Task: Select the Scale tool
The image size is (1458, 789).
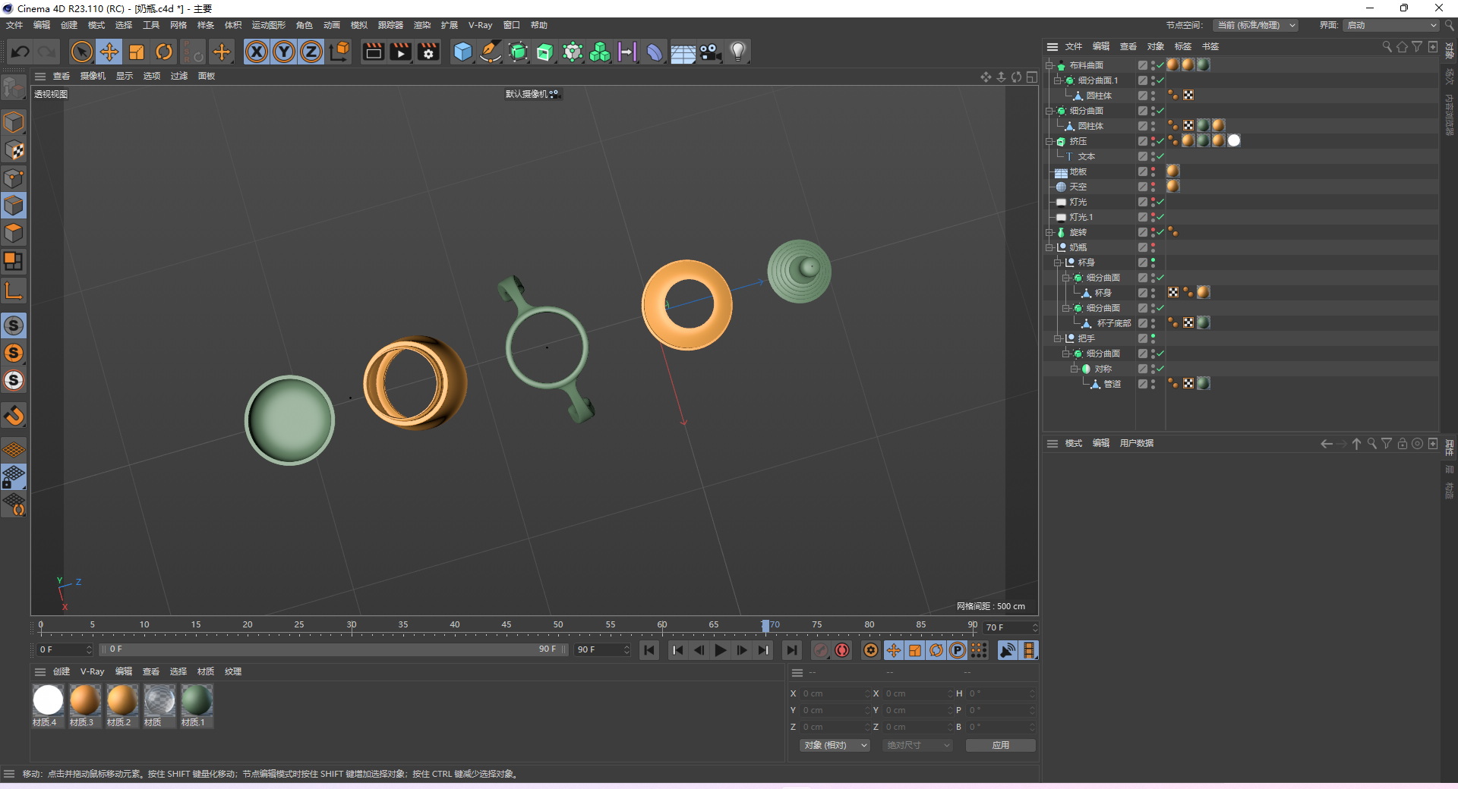Action: [137, 52]
